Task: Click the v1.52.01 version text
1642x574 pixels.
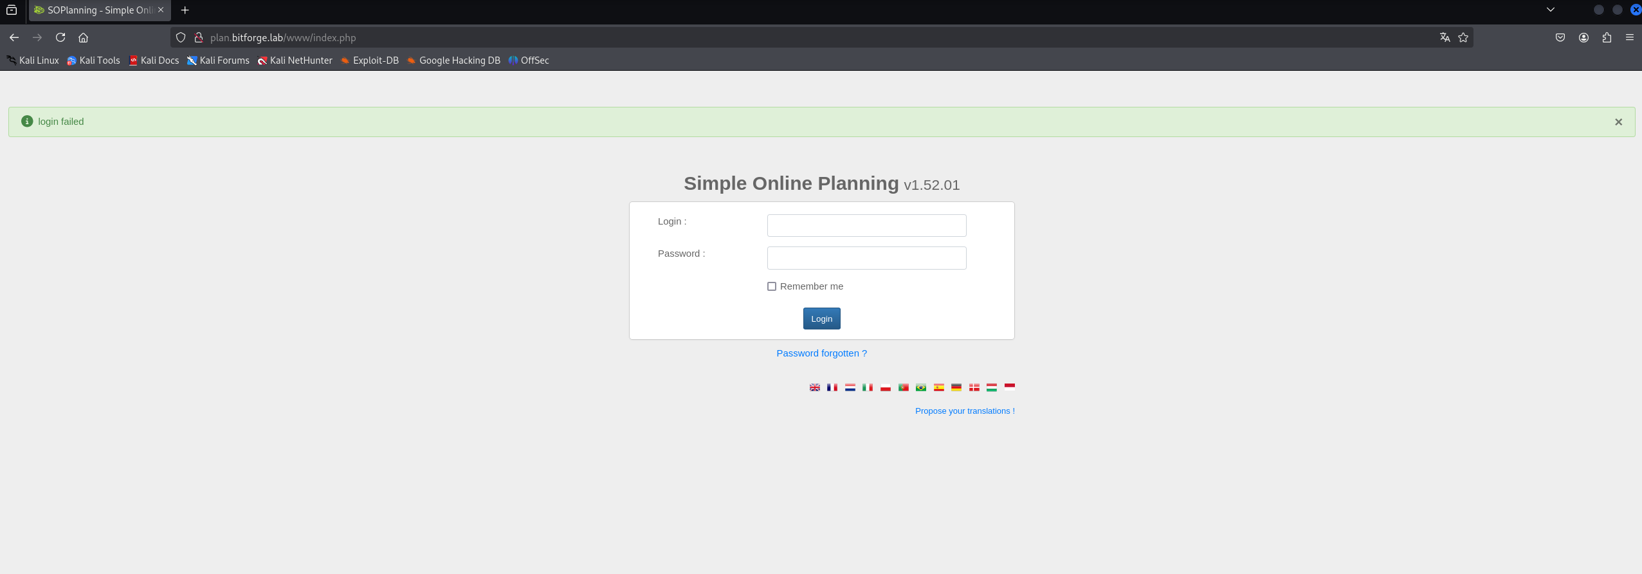Action: point(931,185)
